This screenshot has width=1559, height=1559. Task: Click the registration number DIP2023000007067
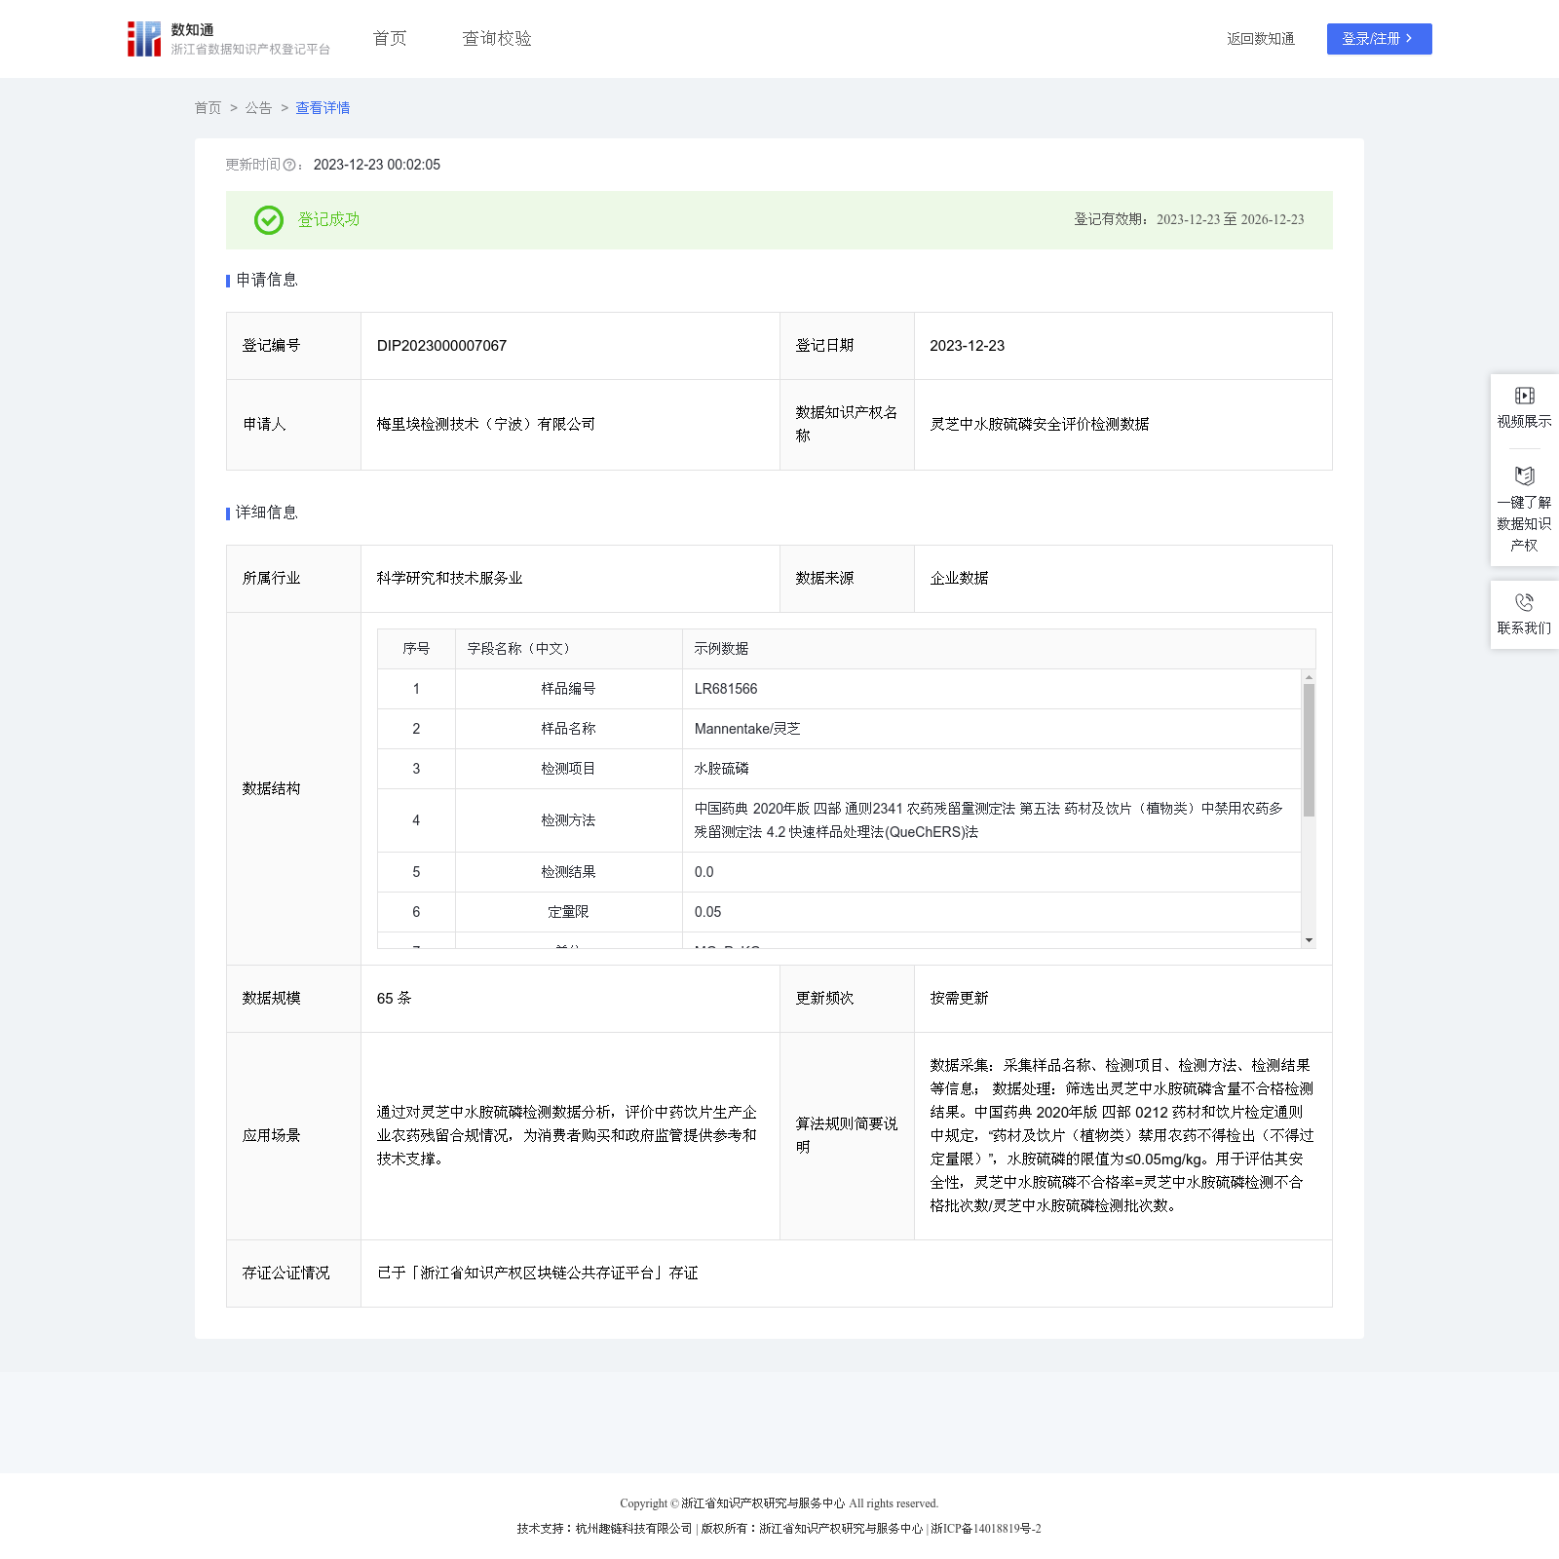(x=441, y=346)
